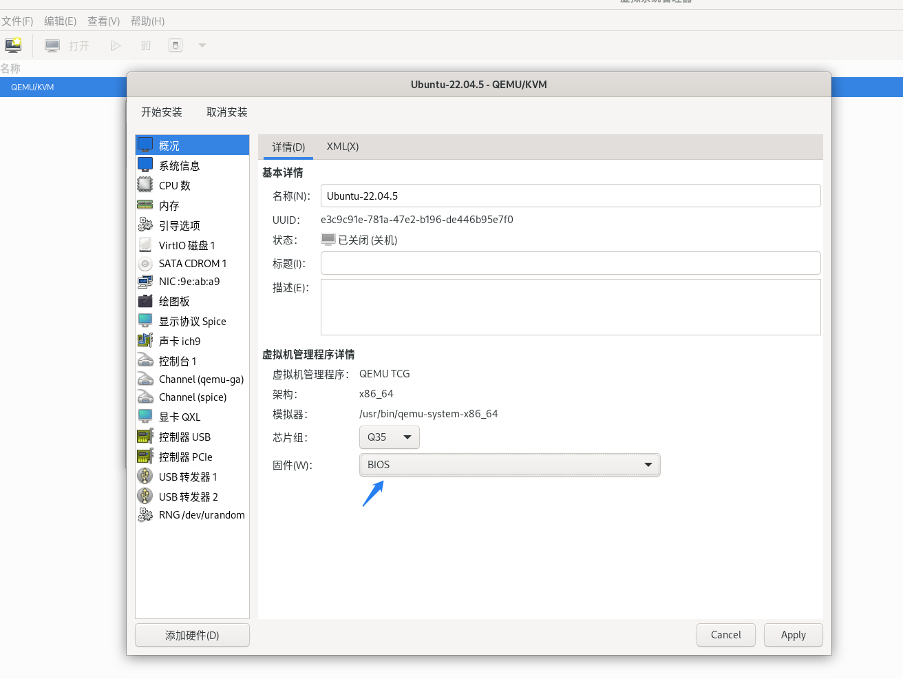Open toolbar shutdown options dropdown arrow
This screenshot has width=903, height=679.
(x=202, y=45)
